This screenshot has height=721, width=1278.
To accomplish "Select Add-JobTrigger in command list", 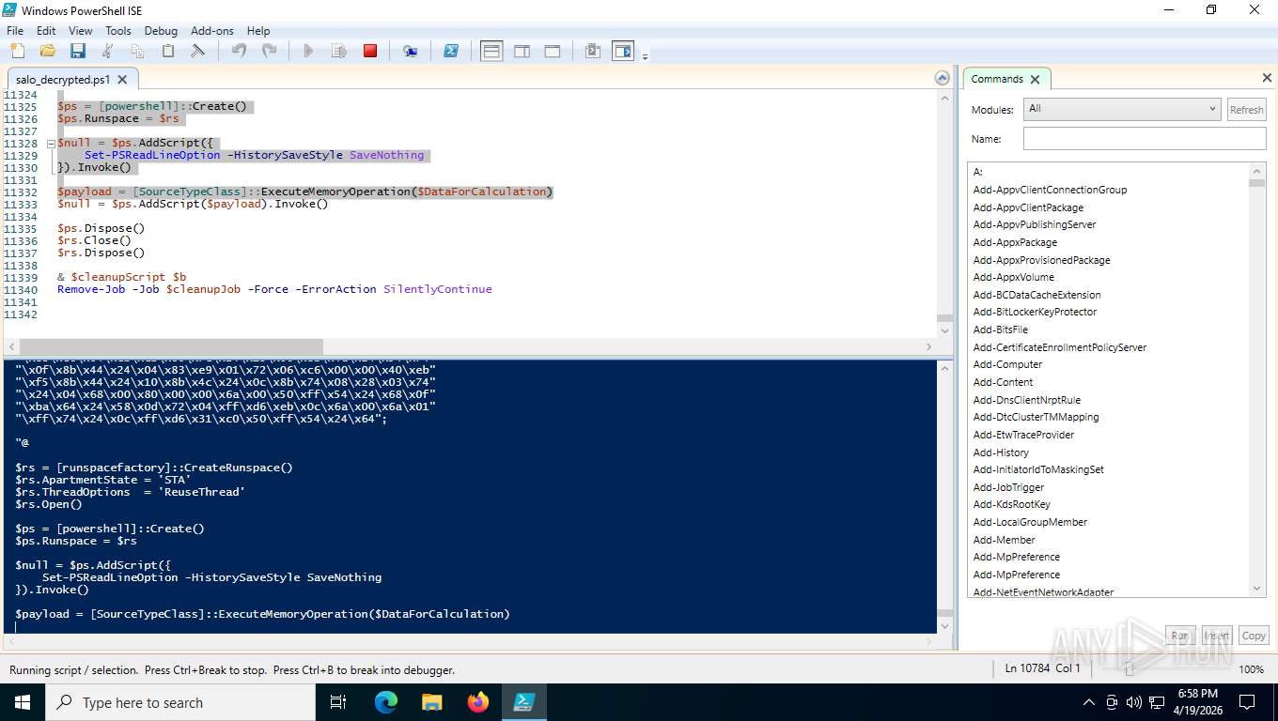I will tap(1008, 487).
